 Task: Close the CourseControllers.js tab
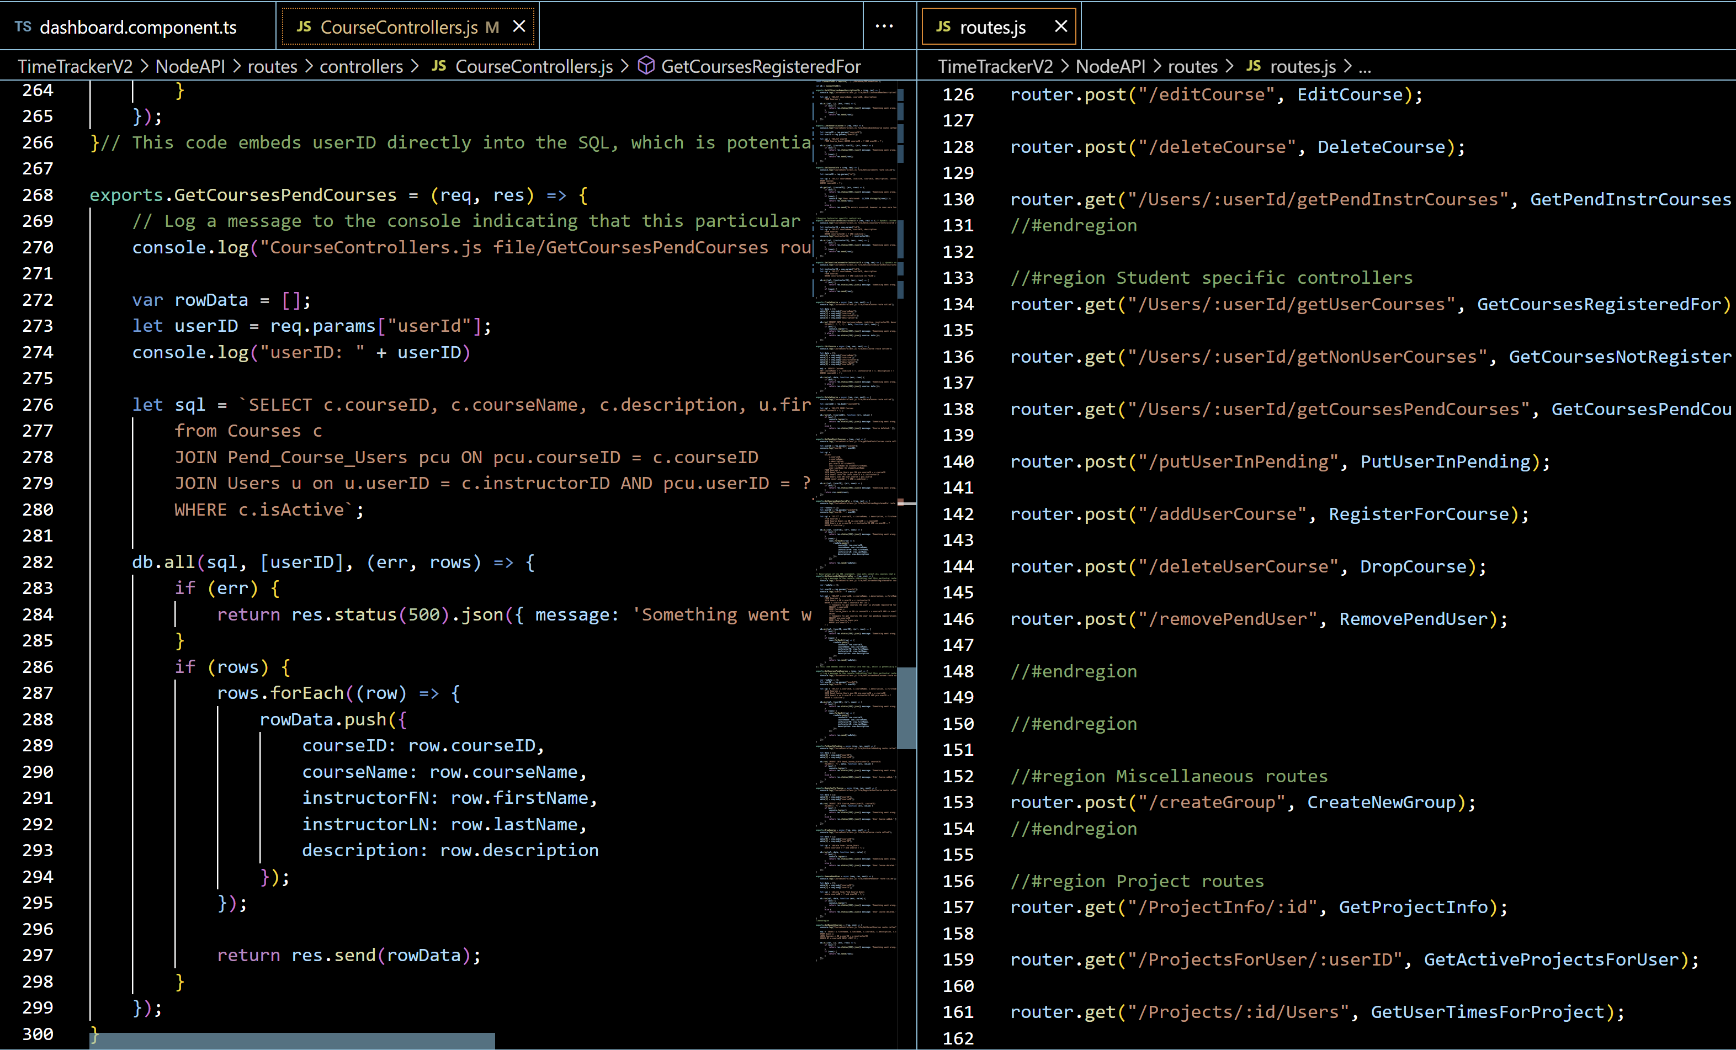tap(519, 27)
